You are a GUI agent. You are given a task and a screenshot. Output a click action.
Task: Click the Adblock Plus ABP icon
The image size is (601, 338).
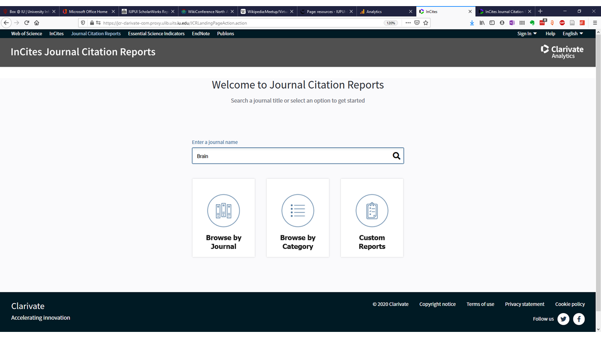pyautogui.click(x=562, y=23)
